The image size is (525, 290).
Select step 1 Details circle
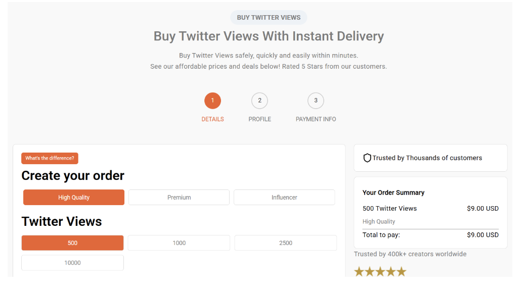pos(212,101)
